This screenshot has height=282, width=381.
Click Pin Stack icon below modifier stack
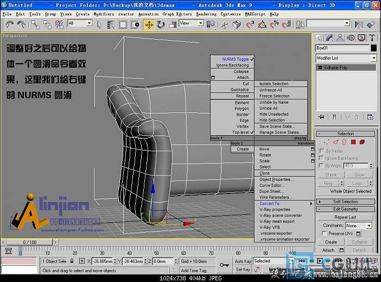click(x=321, y=117)
